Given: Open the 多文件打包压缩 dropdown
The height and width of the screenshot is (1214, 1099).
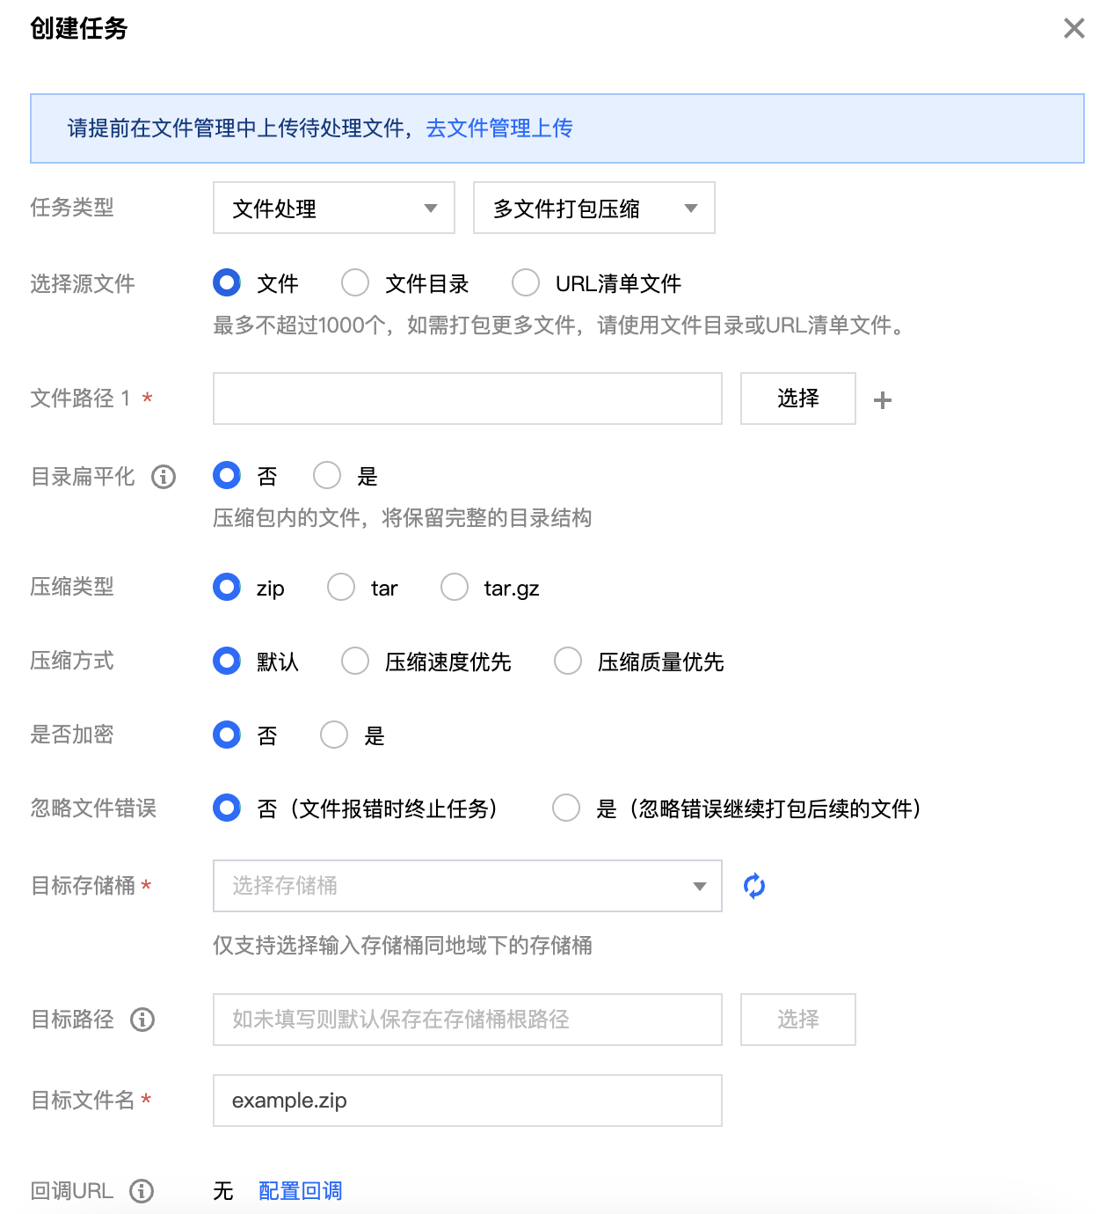Looking at the screenshot, I should tap(593, 208).
